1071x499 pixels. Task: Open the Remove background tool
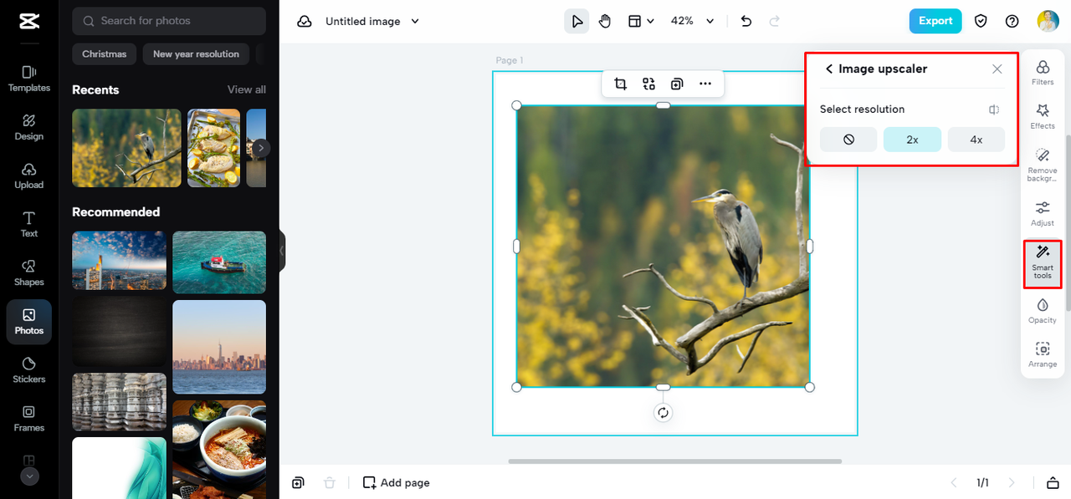click(1043, 165)
